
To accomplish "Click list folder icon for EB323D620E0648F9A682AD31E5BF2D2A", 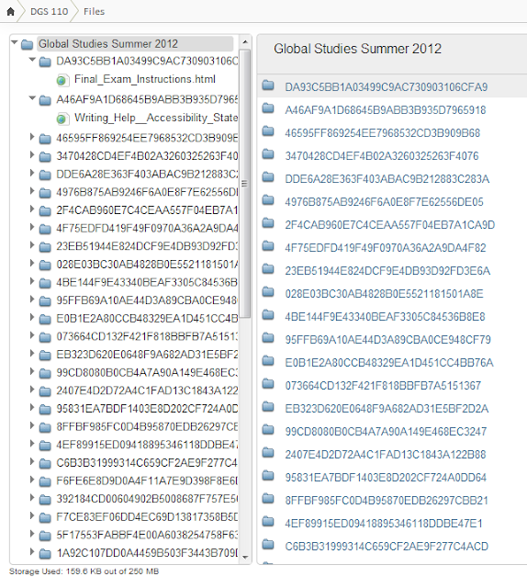I will click(x=268, y=406).
